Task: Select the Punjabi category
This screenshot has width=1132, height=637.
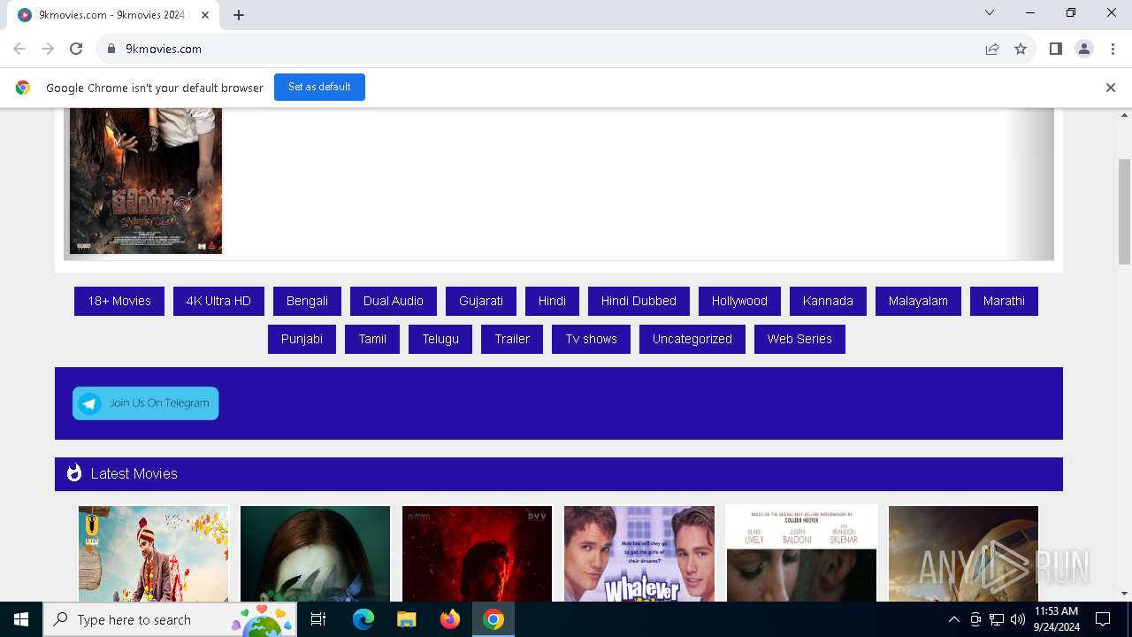Action: pos(302,339)
